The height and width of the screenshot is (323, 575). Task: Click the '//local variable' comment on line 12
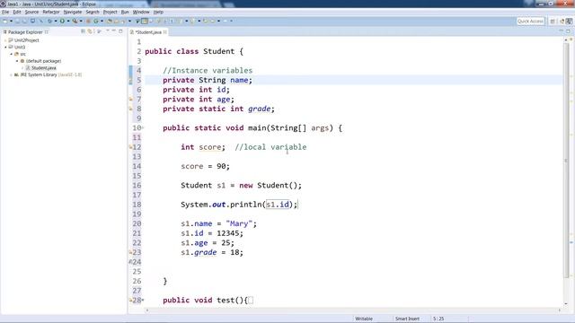point(270,147)
